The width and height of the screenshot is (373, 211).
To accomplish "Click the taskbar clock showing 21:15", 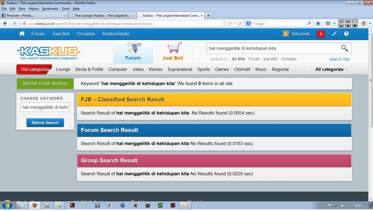I will tap(358, 206).
